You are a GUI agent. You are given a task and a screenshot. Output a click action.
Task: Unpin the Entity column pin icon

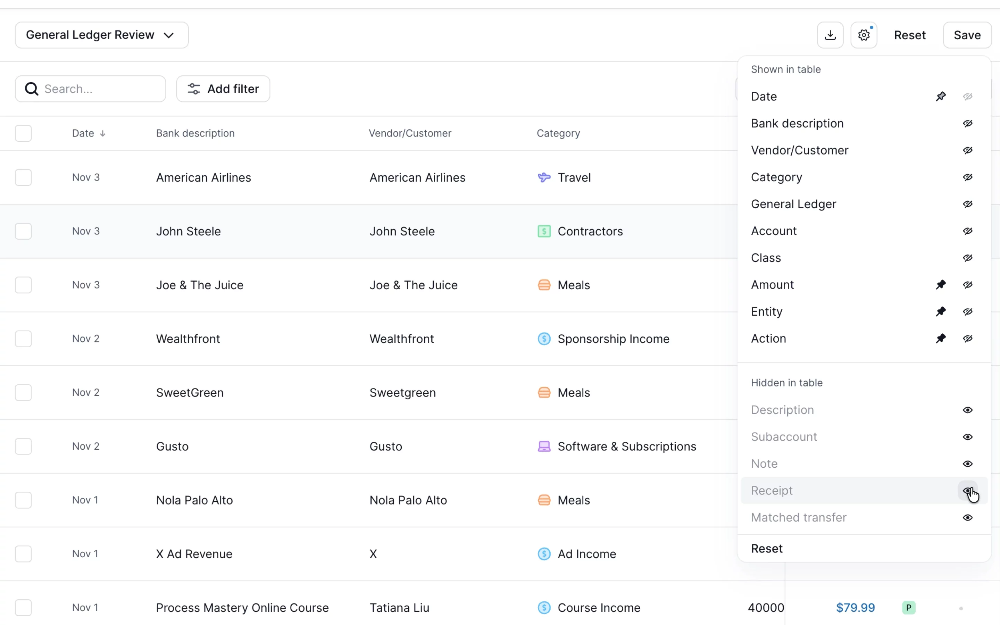(x=941, y=312)
